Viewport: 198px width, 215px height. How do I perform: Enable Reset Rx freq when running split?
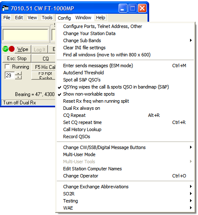click(125, 101)
